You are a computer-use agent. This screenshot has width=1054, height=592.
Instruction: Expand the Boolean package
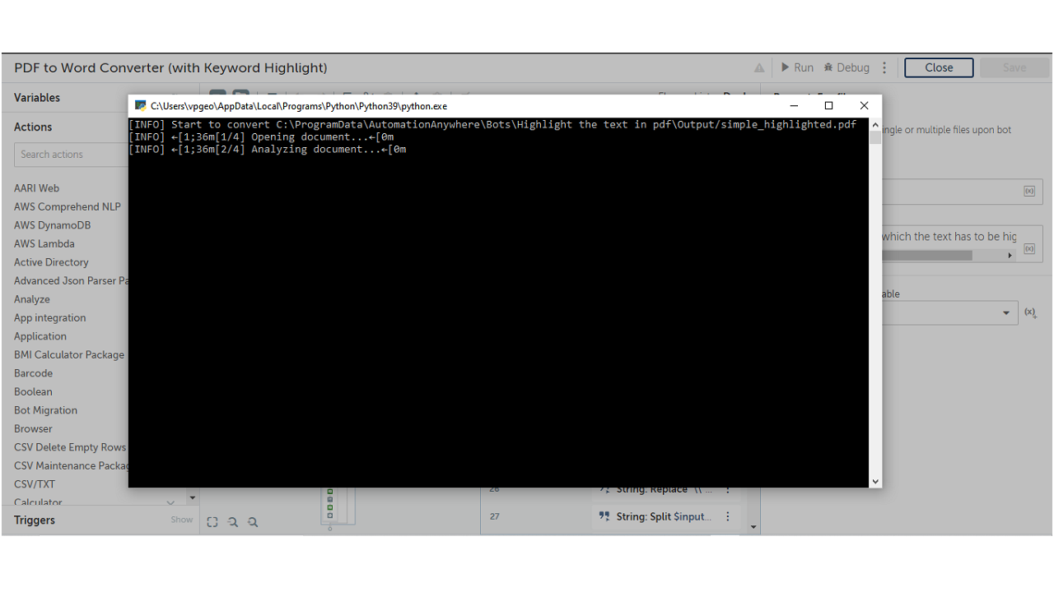[33, 391]
